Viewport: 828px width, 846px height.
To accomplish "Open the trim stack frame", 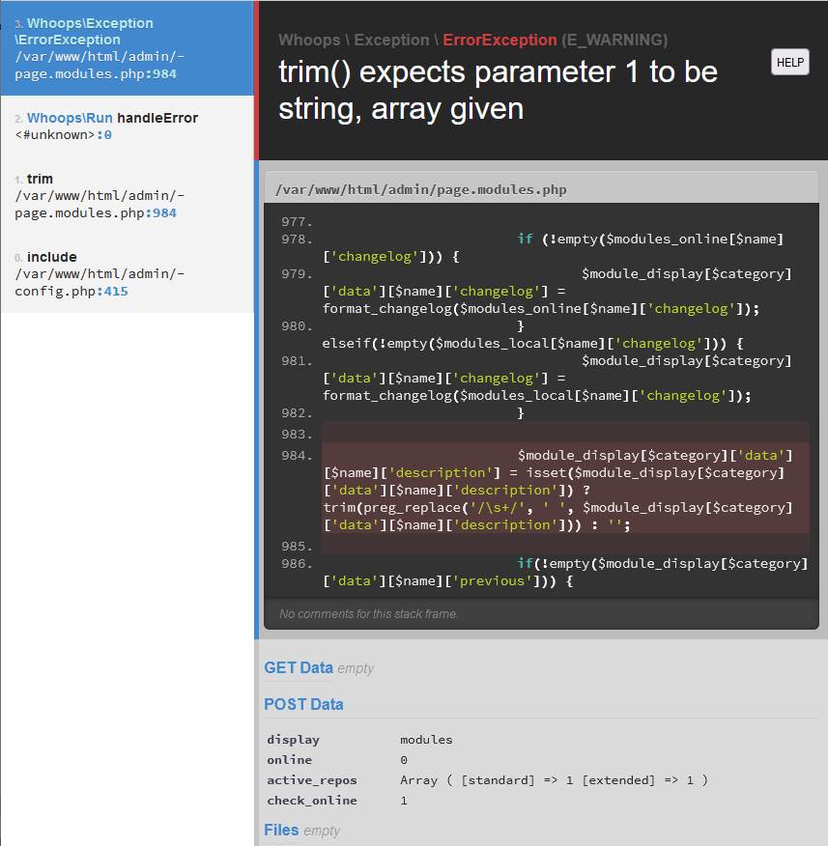I will click(126, 195).
